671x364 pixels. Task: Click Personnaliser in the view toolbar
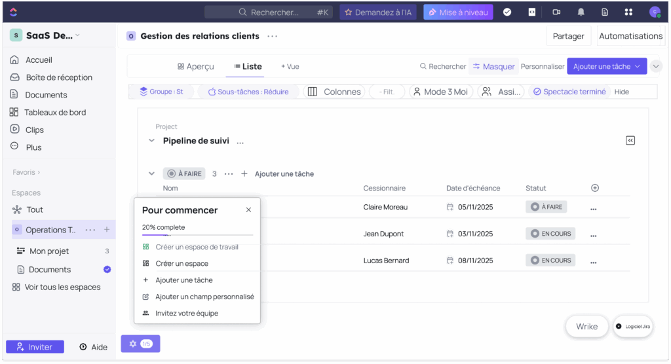click(x=542, y=66)
